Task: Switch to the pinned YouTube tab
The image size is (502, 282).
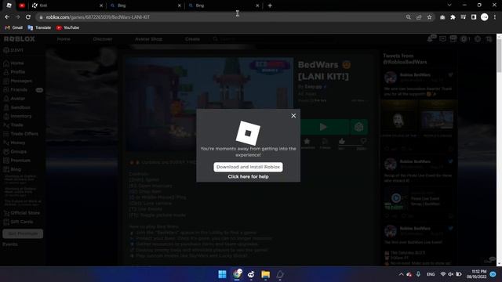Action: (x=22, y=5)
